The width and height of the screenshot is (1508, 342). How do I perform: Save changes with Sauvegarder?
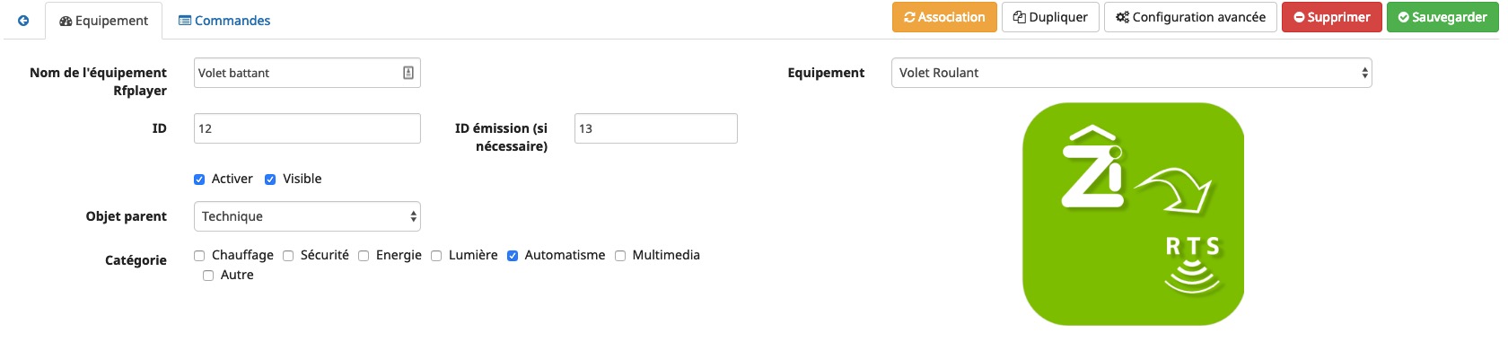click(x=1442, y=17)
